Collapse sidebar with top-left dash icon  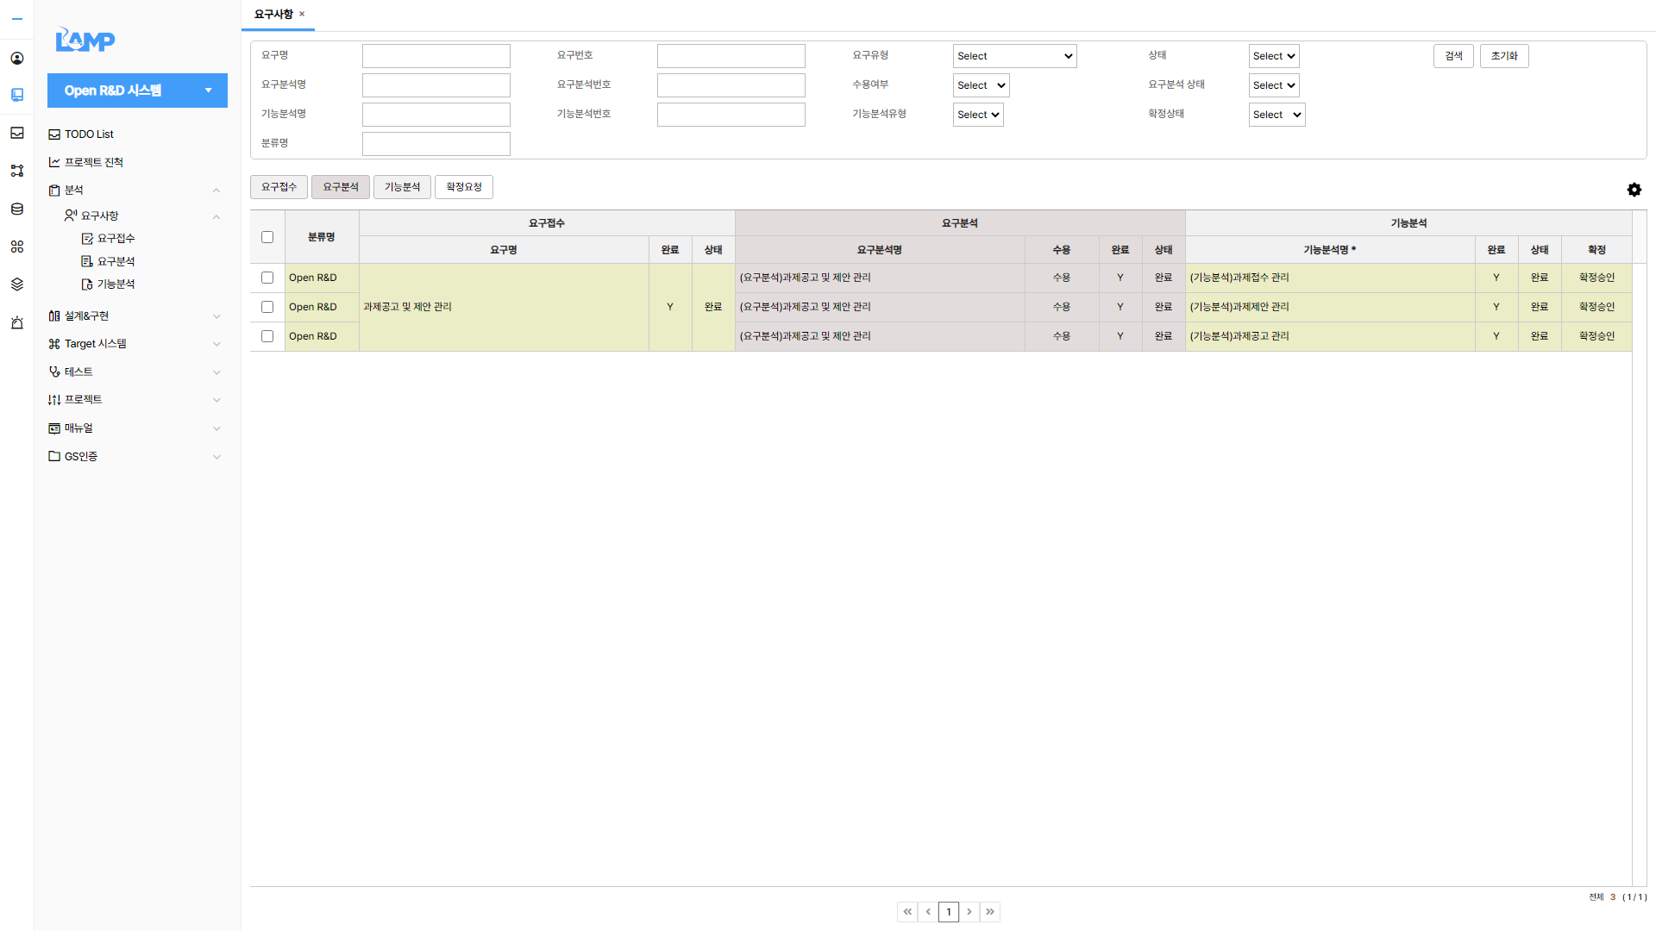click(x=17, y=19)
